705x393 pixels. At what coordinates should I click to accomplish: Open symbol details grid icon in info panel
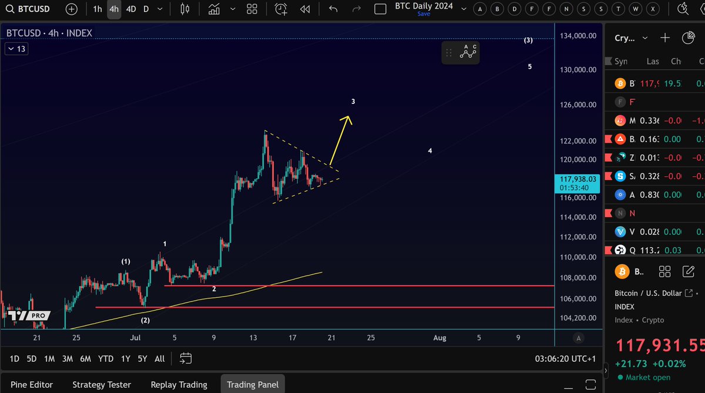(664, 271)
